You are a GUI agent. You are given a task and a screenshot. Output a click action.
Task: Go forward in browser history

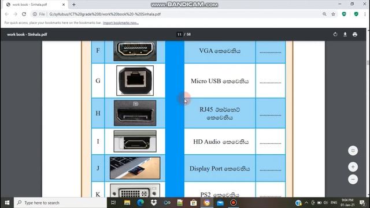click(x=16, y=14)
